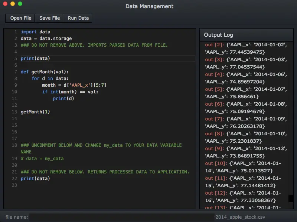
Task: Click the Data Management title bar
Action: tap(149, 6)
